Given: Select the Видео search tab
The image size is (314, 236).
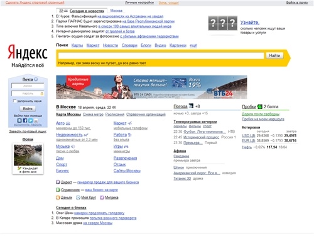Looking at the screenshot, I should [x=160, y=45].
